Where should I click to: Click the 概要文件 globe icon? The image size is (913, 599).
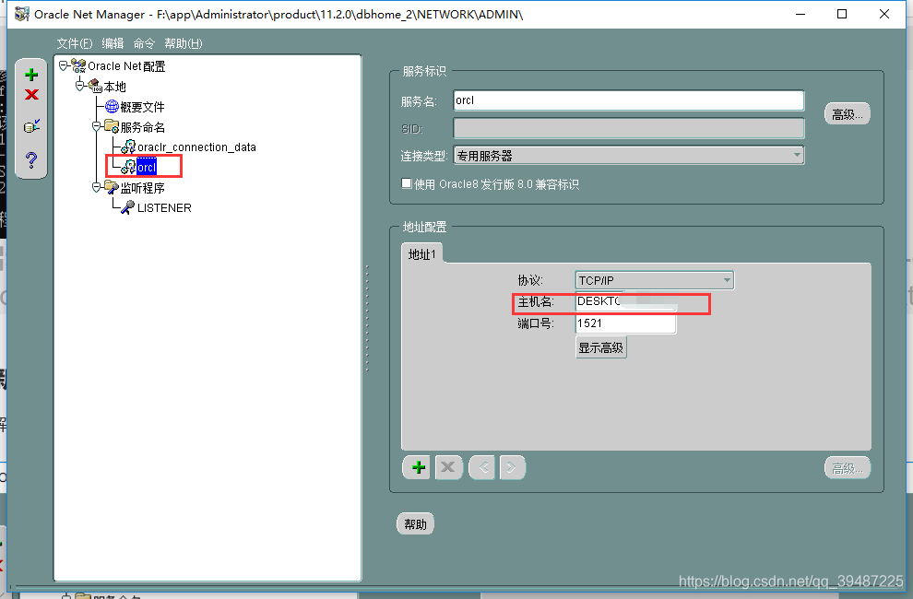(112, 107)
